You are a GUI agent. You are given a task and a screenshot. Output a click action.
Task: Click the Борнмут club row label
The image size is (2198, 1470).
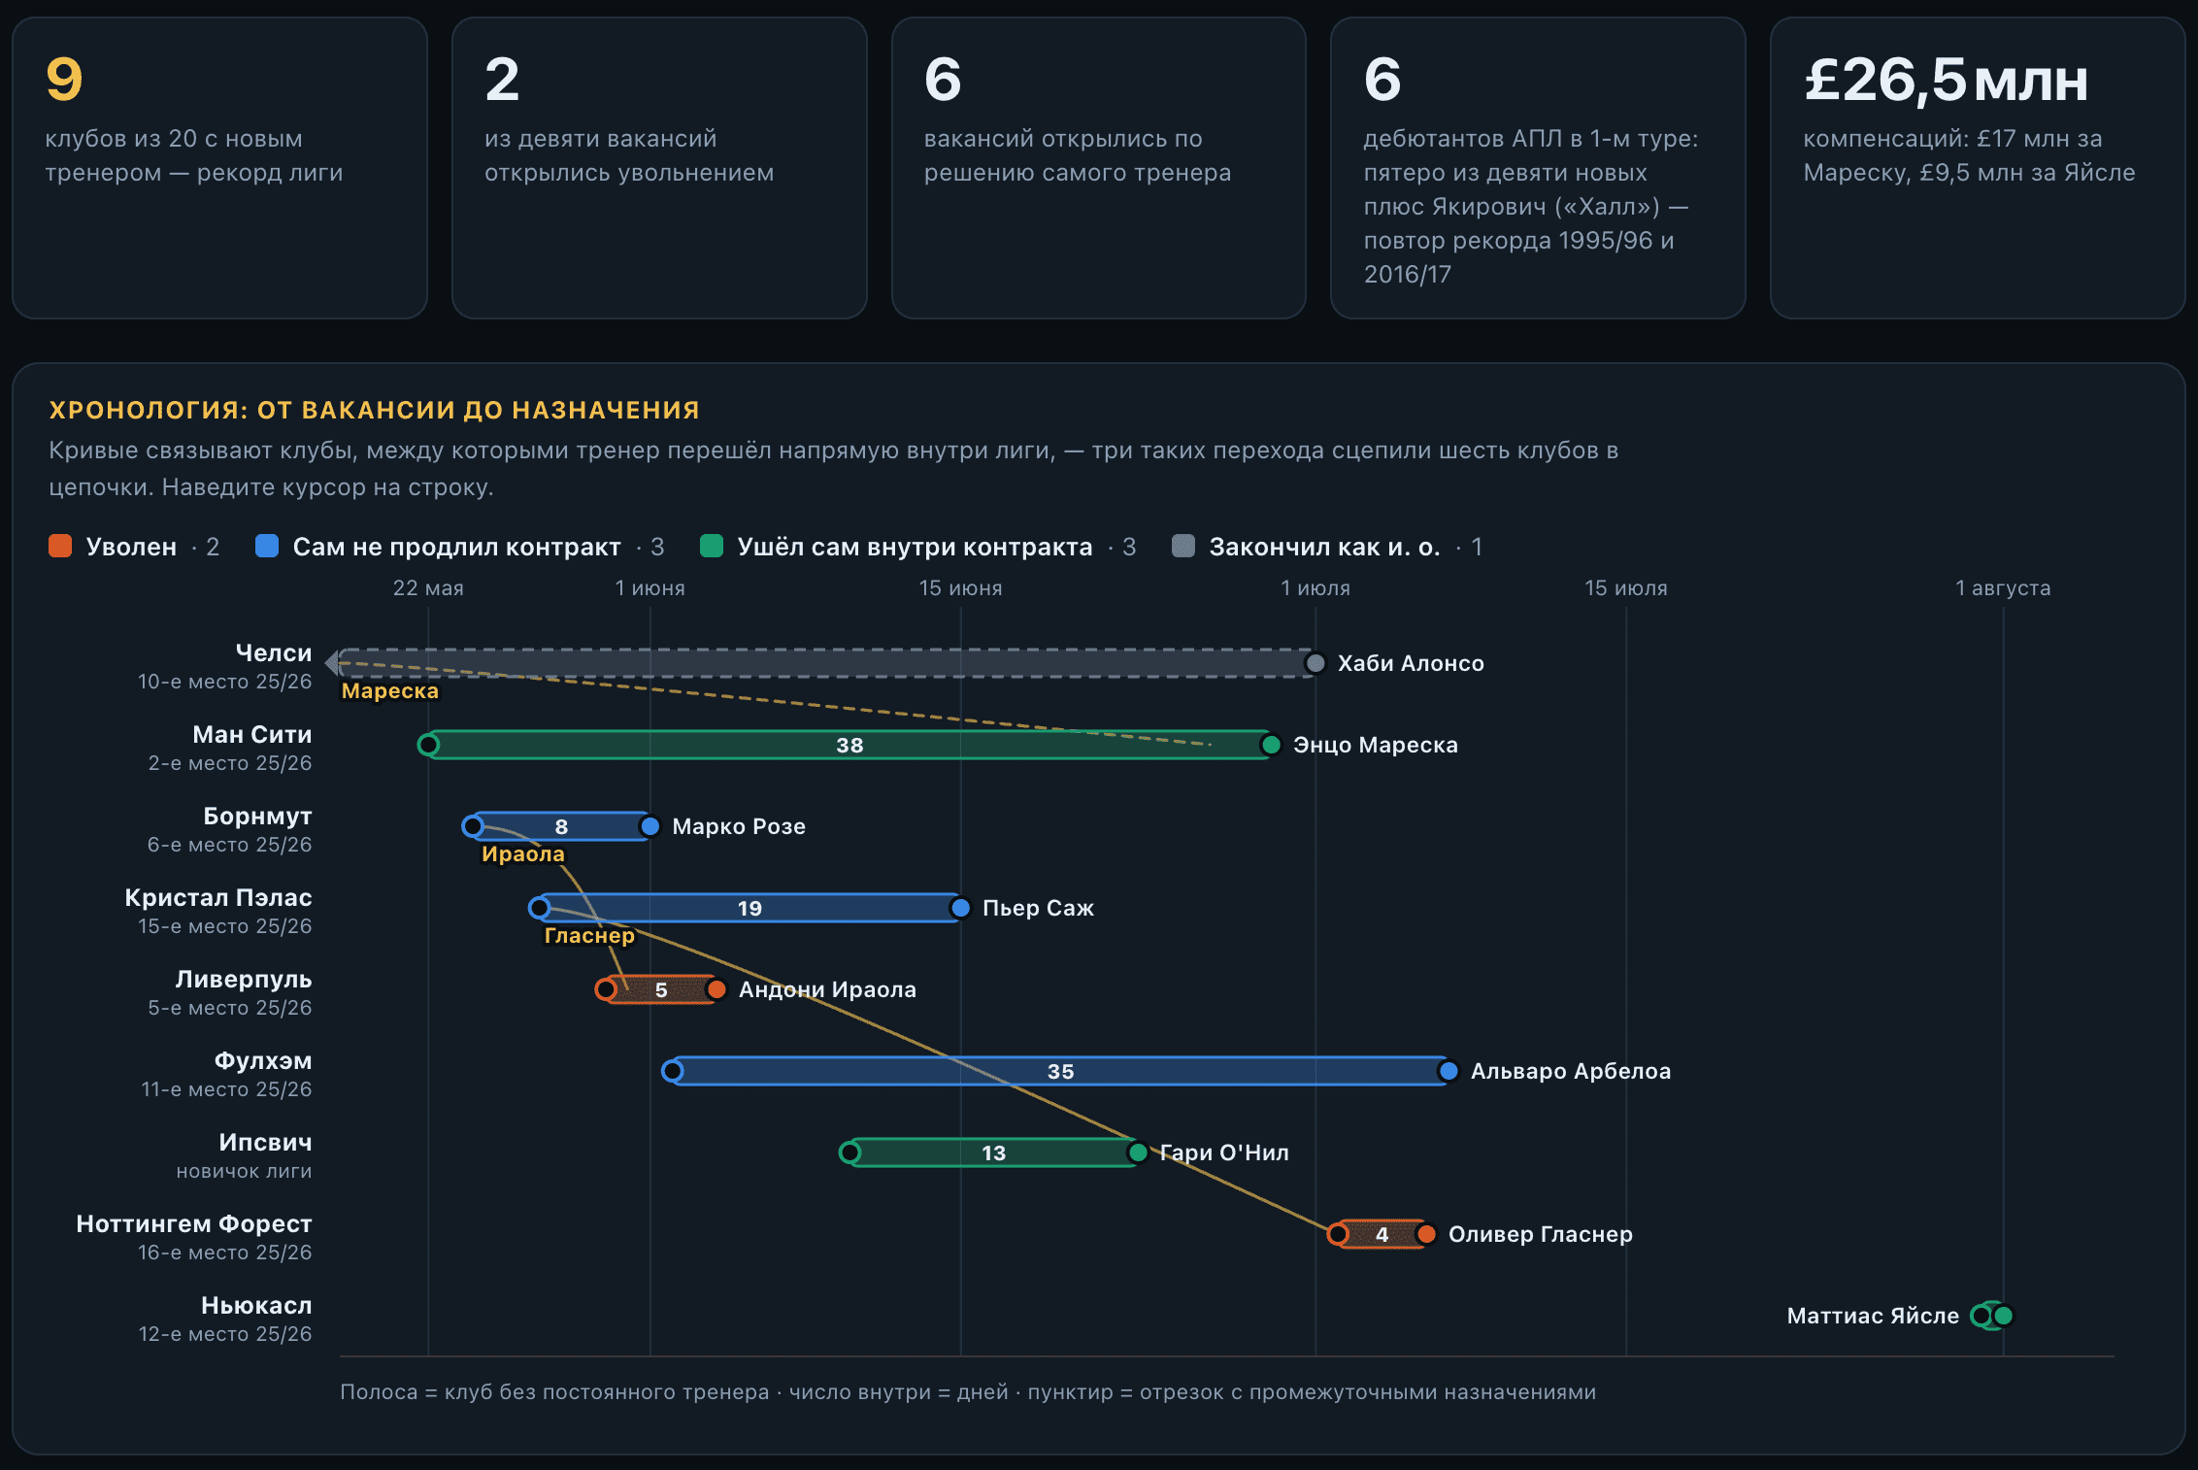(x=257, y=816)
